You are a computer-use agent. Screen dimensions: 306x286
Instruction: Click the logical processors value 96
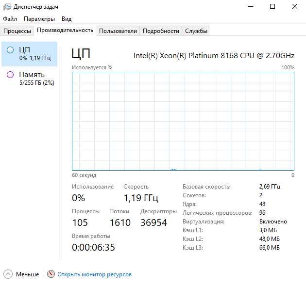(x=262, y=212)
